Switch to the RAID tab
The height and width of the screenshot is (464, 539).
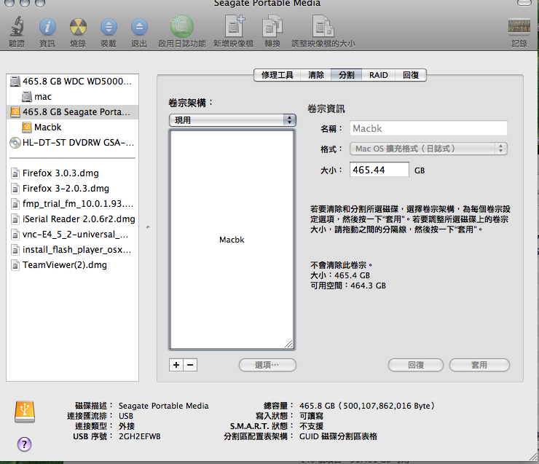click(x=379, y=75)
